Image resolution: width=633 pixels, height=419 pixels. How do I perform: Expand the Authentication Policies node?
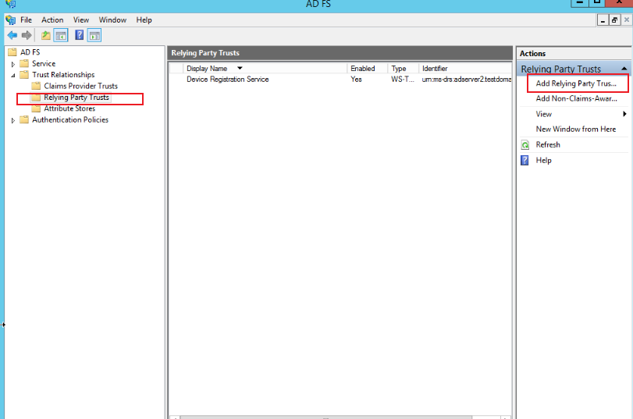click(x=13, y=120)
